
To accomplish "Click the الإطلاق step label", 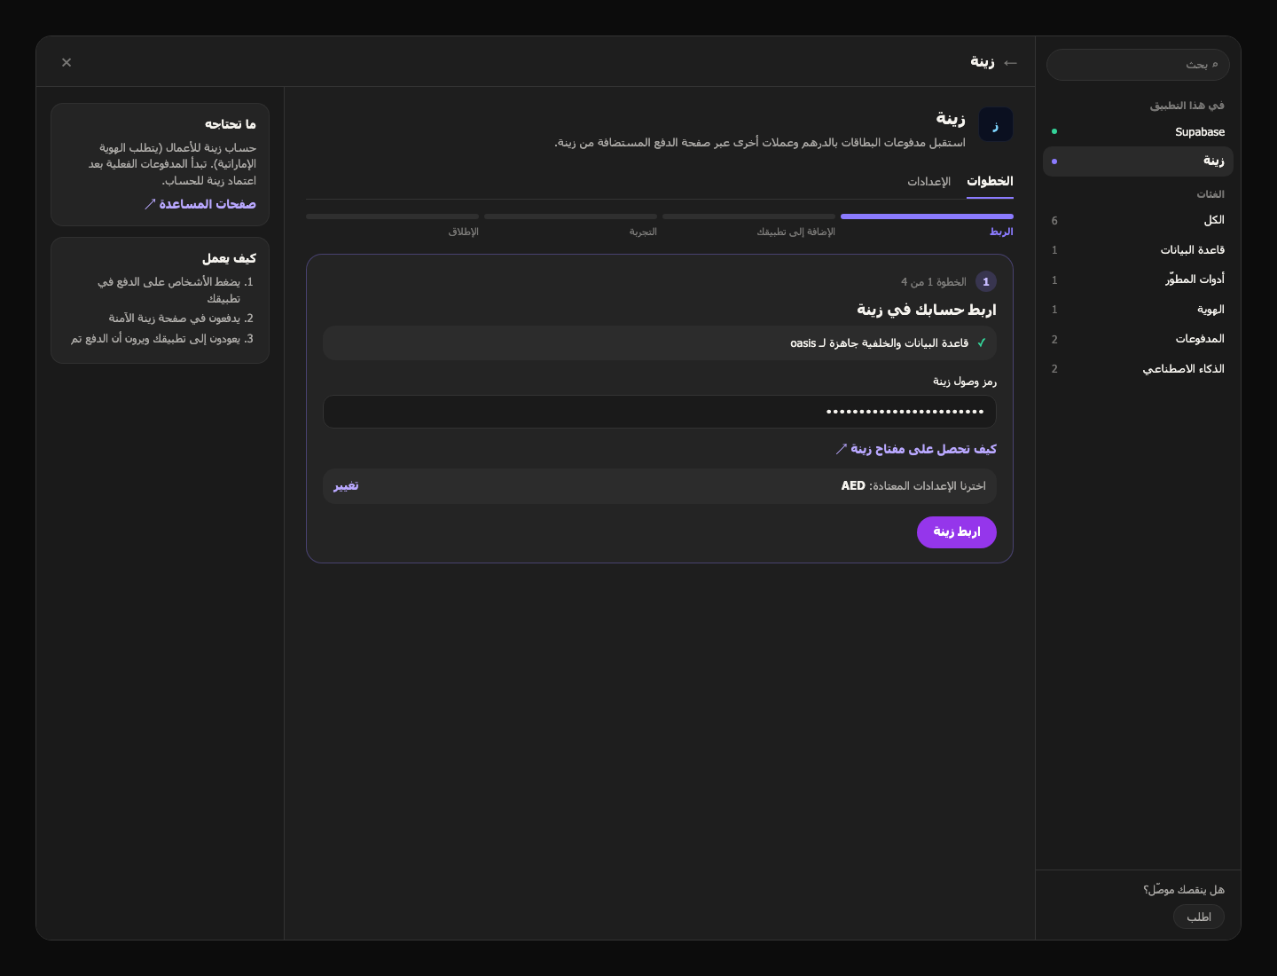I will tap(463, 232).
